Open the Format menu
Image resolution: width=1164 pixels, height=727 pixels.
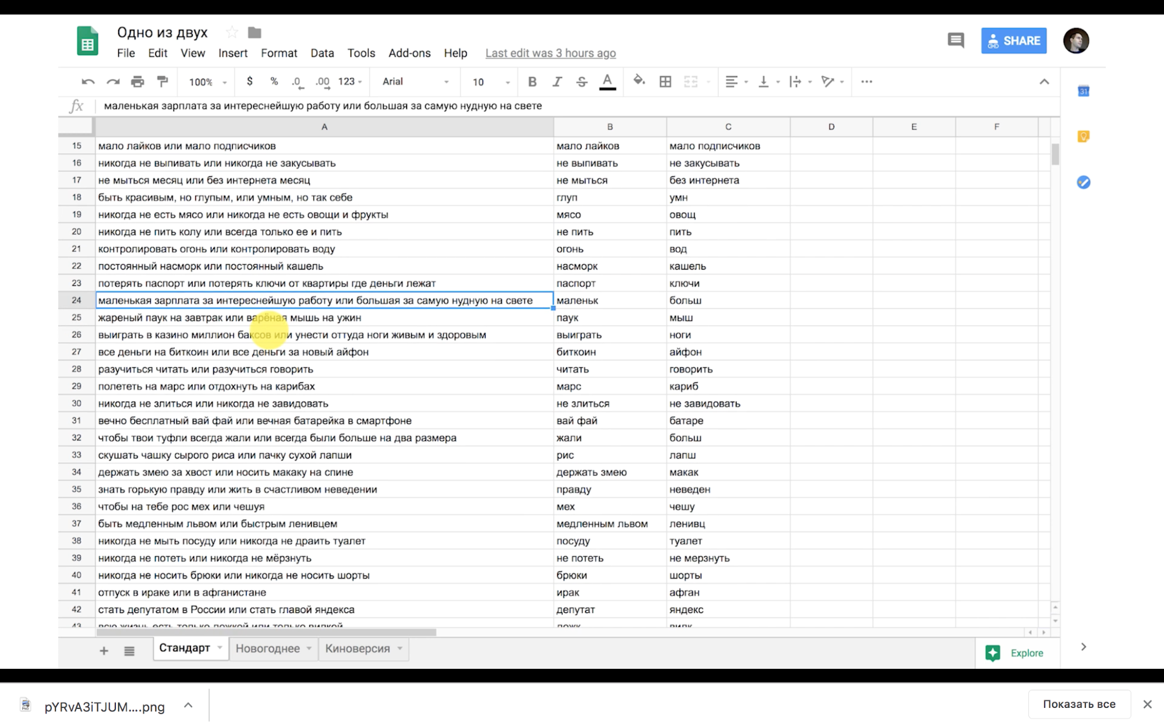[278, 53]
